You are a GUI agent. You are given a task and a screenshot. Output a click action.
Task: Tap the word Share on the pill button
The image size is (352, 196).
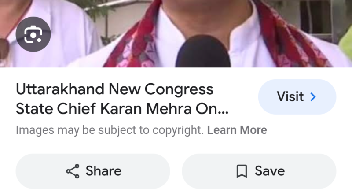[x=103, y=171]
